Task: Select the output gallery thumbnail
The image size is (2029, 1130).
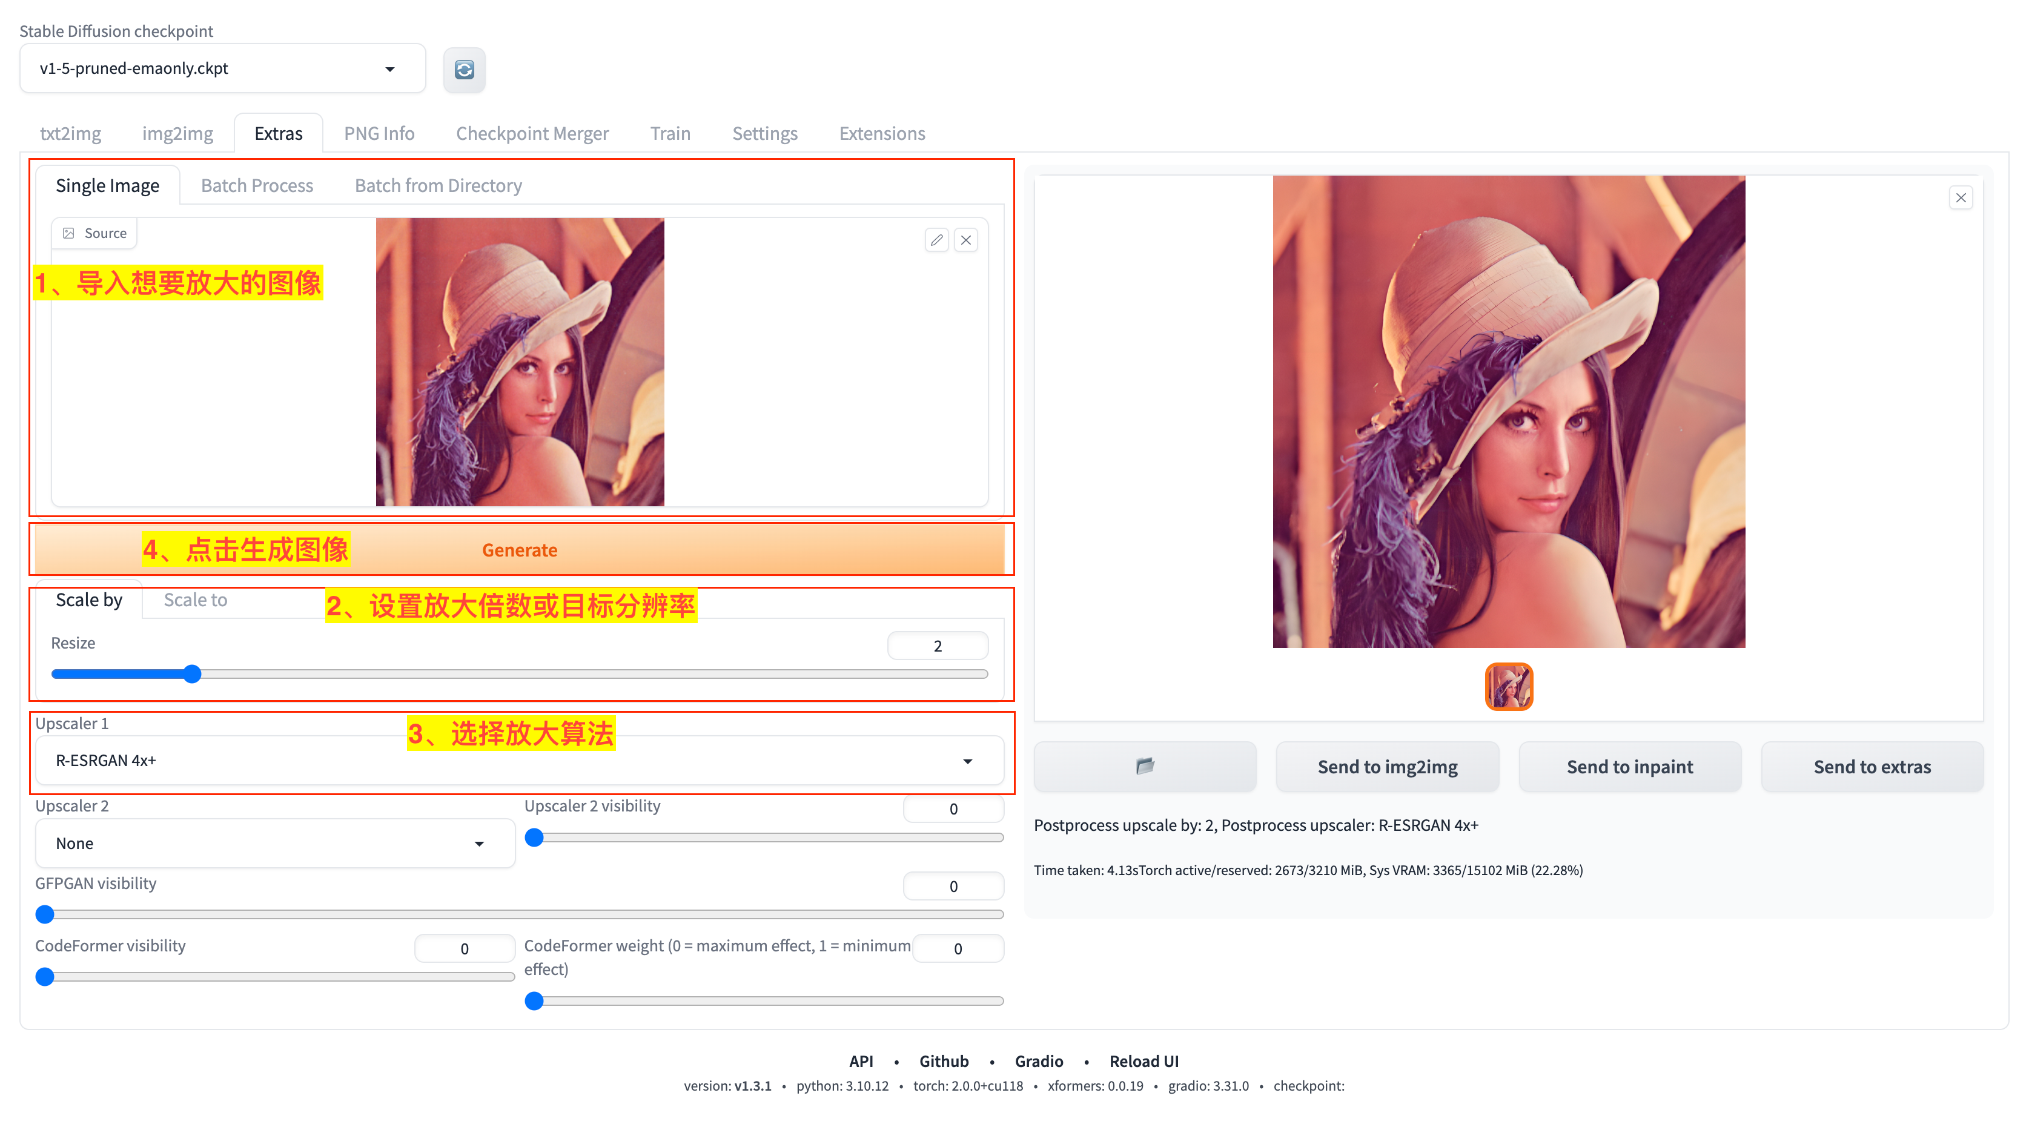Action: [1508, 686]
